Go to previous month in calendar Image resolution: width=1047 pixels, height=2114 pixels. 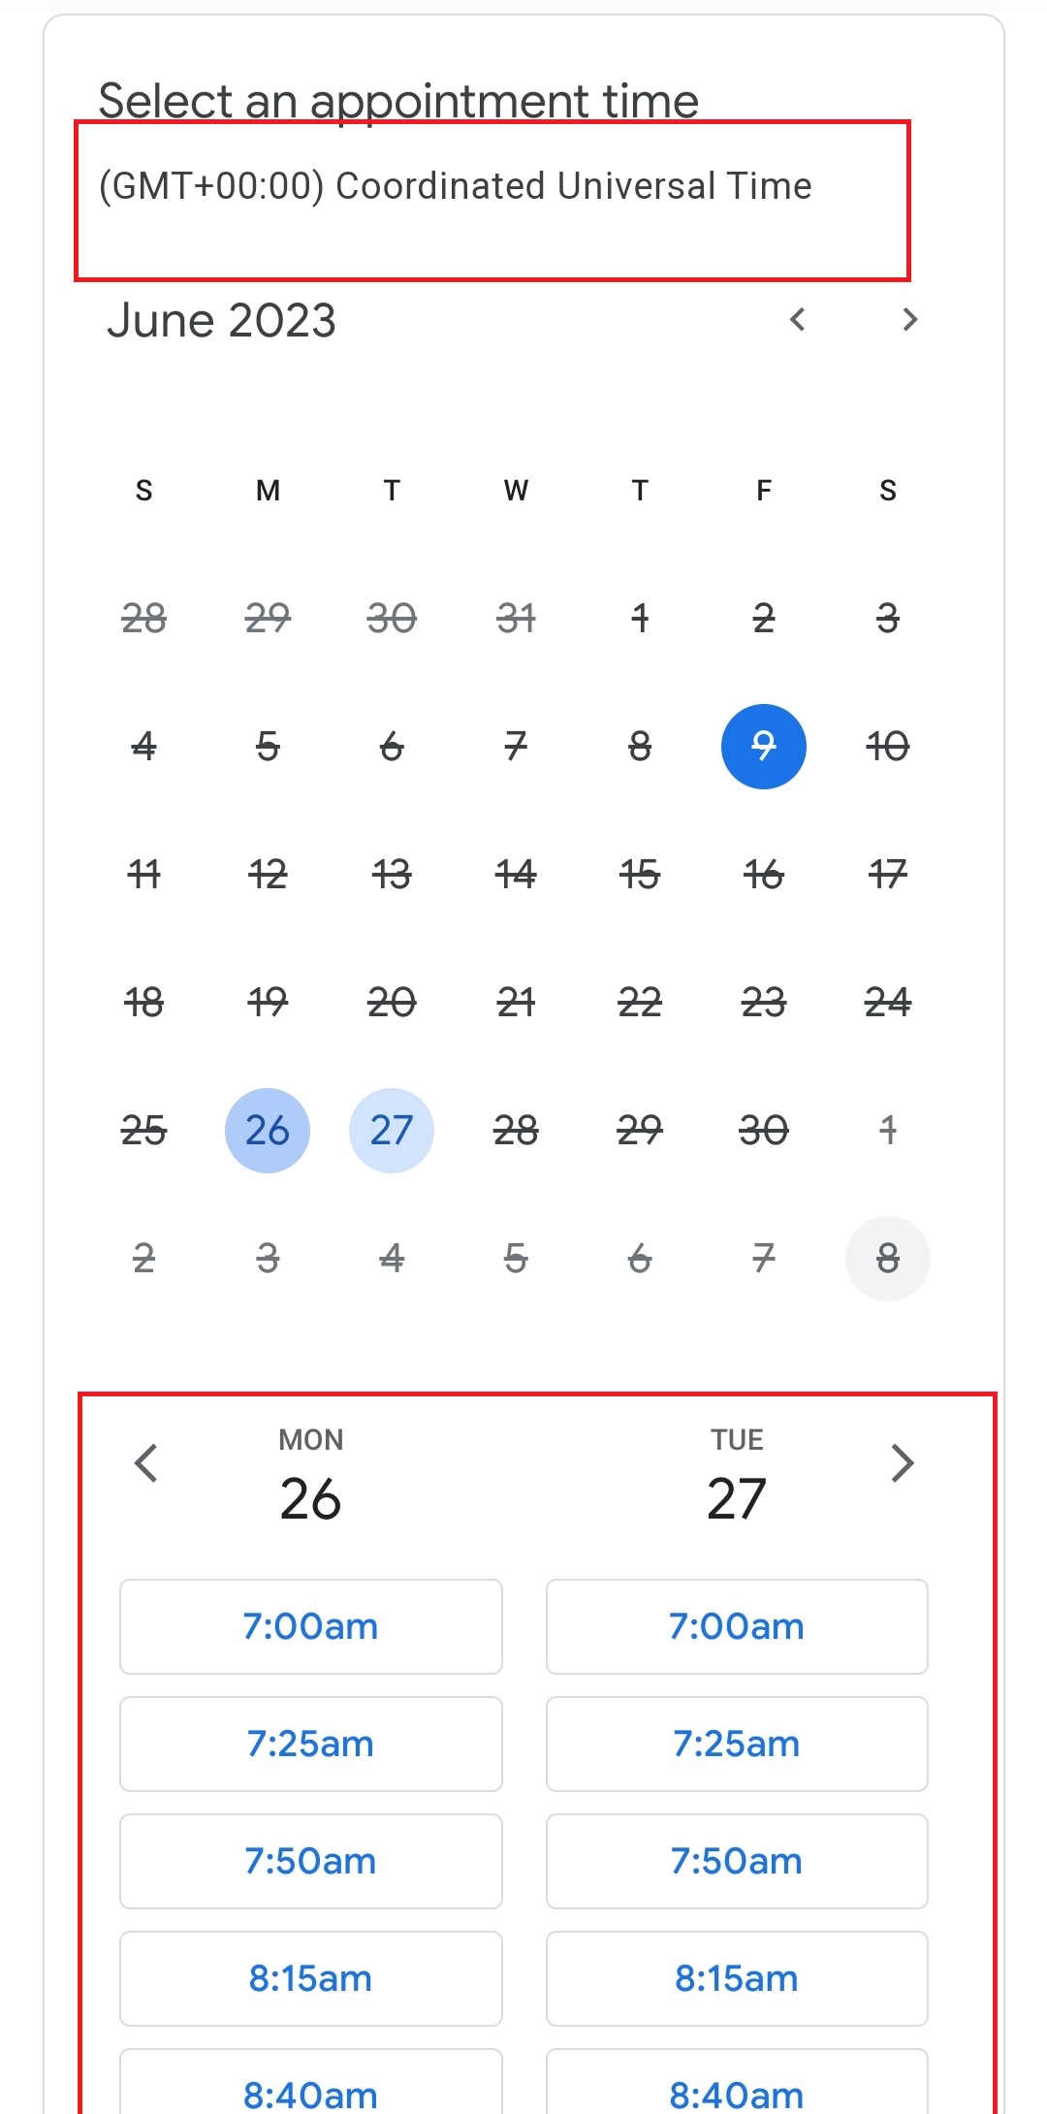[x=798, y=319]
